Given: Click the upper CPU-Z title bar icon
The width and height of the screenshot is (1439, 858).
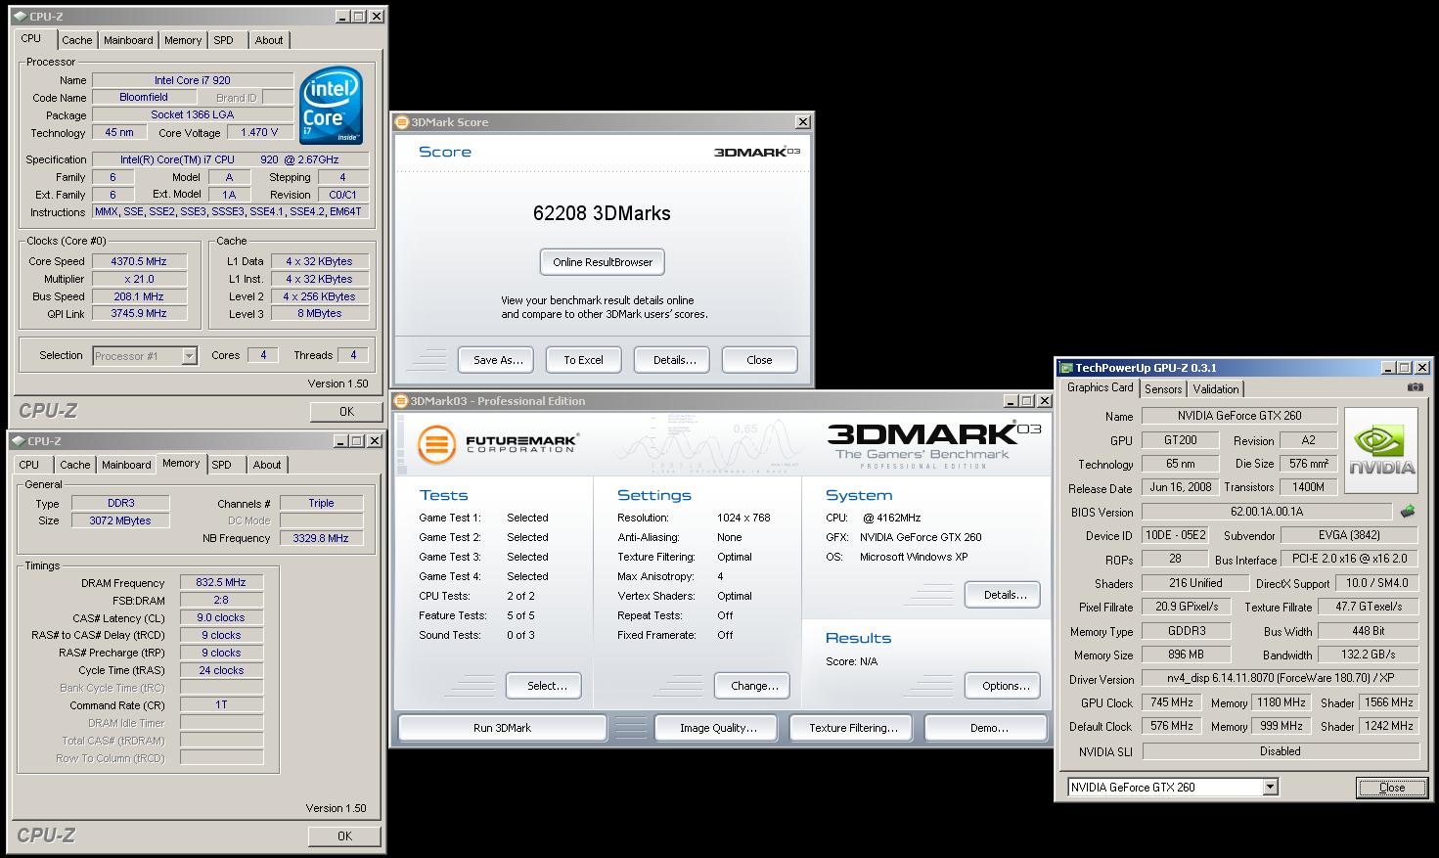Looking at the screenshot, I should pyautogui.click(x=20, y=17).
